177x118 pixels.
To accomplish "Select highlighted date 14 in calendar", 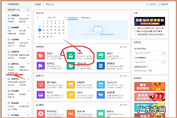I will [40, 30].
